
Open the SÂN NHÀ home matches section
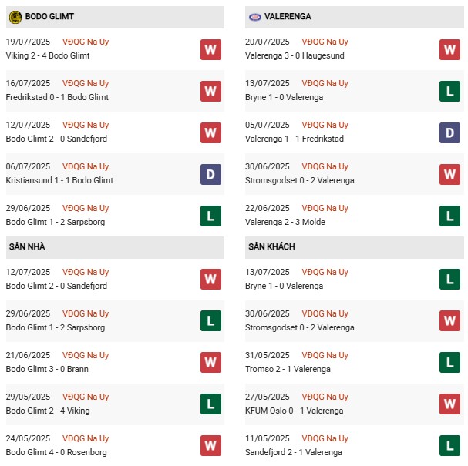click(x=28, y=246)
